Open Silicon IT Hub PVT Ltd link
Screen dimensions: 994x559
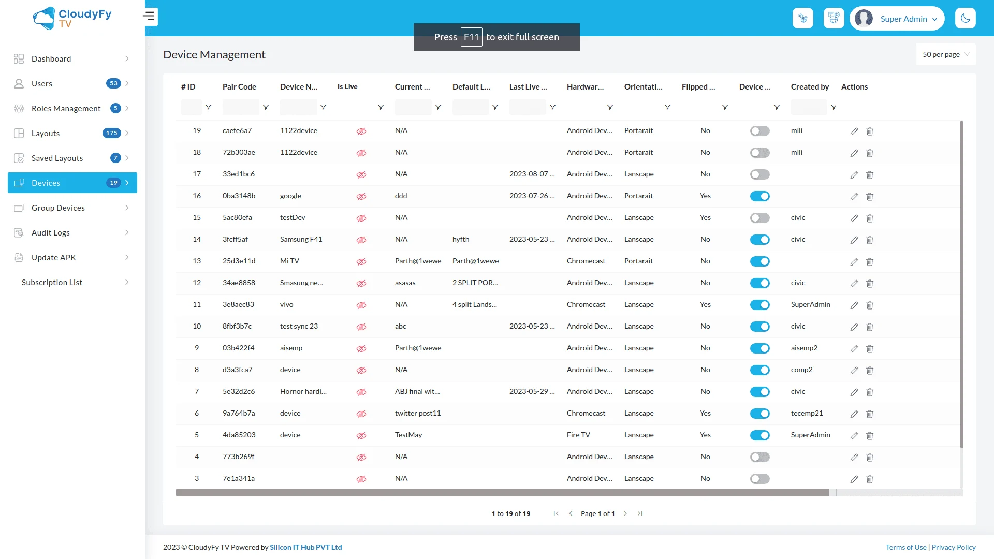point(305,547)
